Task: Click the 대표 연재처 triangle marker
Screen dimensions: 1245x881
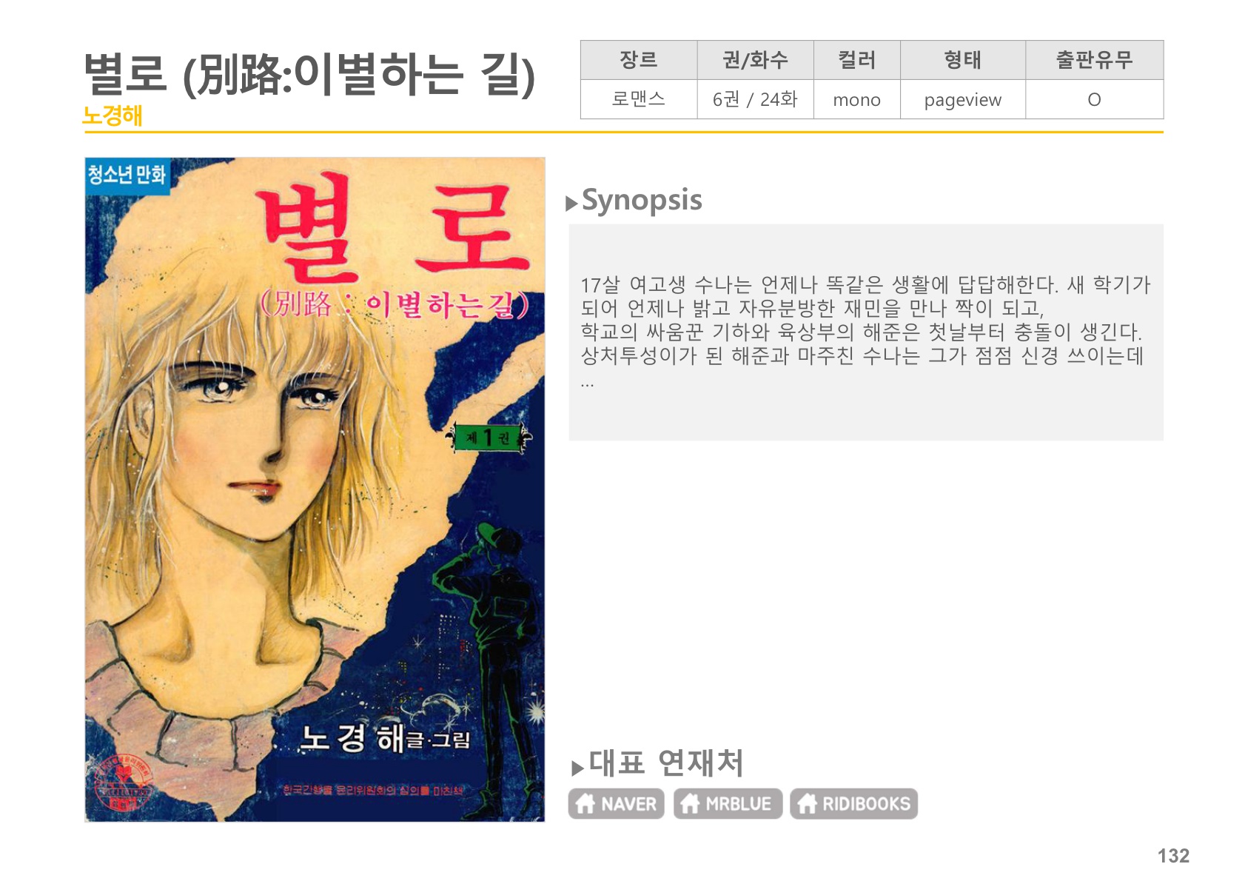Action: click(577, 768)
